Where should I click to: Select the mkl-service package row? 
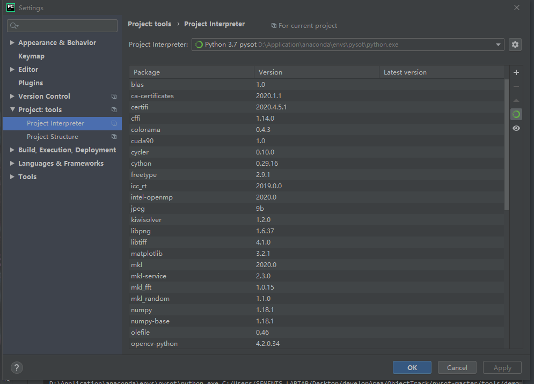pos(317,276)
